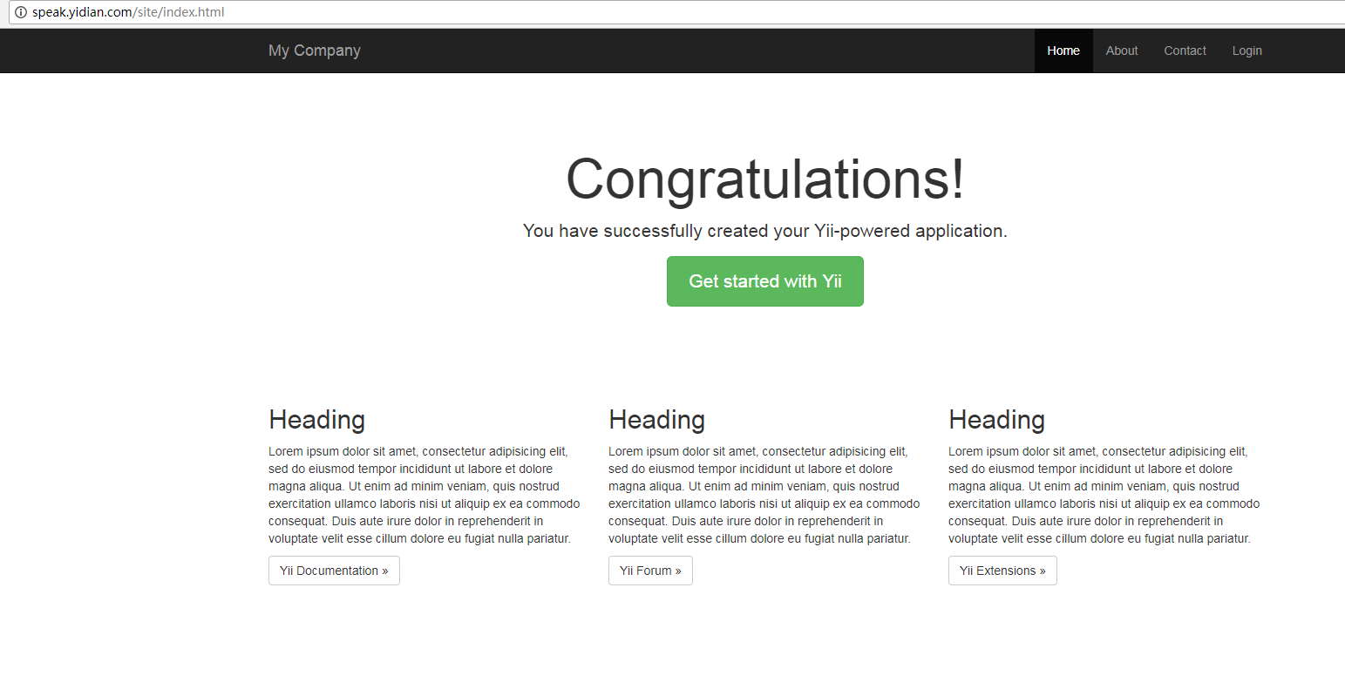Click the Lorem ipsum paragraph above Yii Forum

(x=764, y=495)
